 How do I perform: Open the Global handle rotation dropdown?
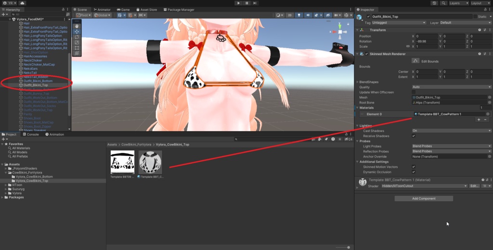click(103, 15)
